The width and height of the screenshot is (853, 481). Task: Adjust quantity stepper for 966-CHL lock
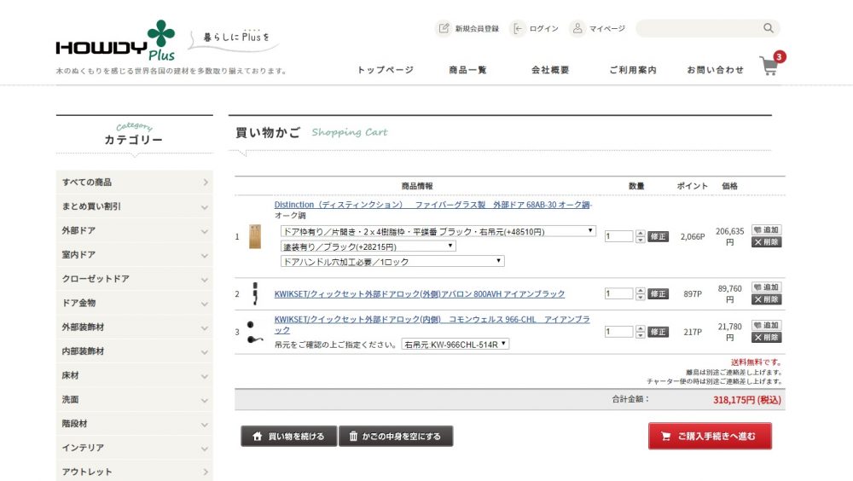(x=641, y=332)
